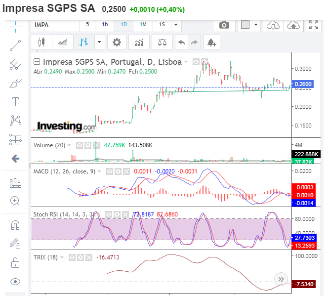Viewport: 327px width, 296px height.
Task: Toggle TRIX indicator visibility
Action: (x=72, y=257)
